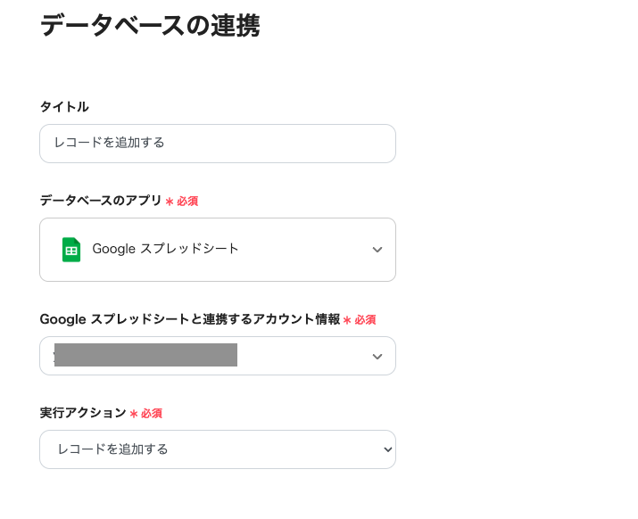Click 必須 text beside the account info label

tap(365, 320)
